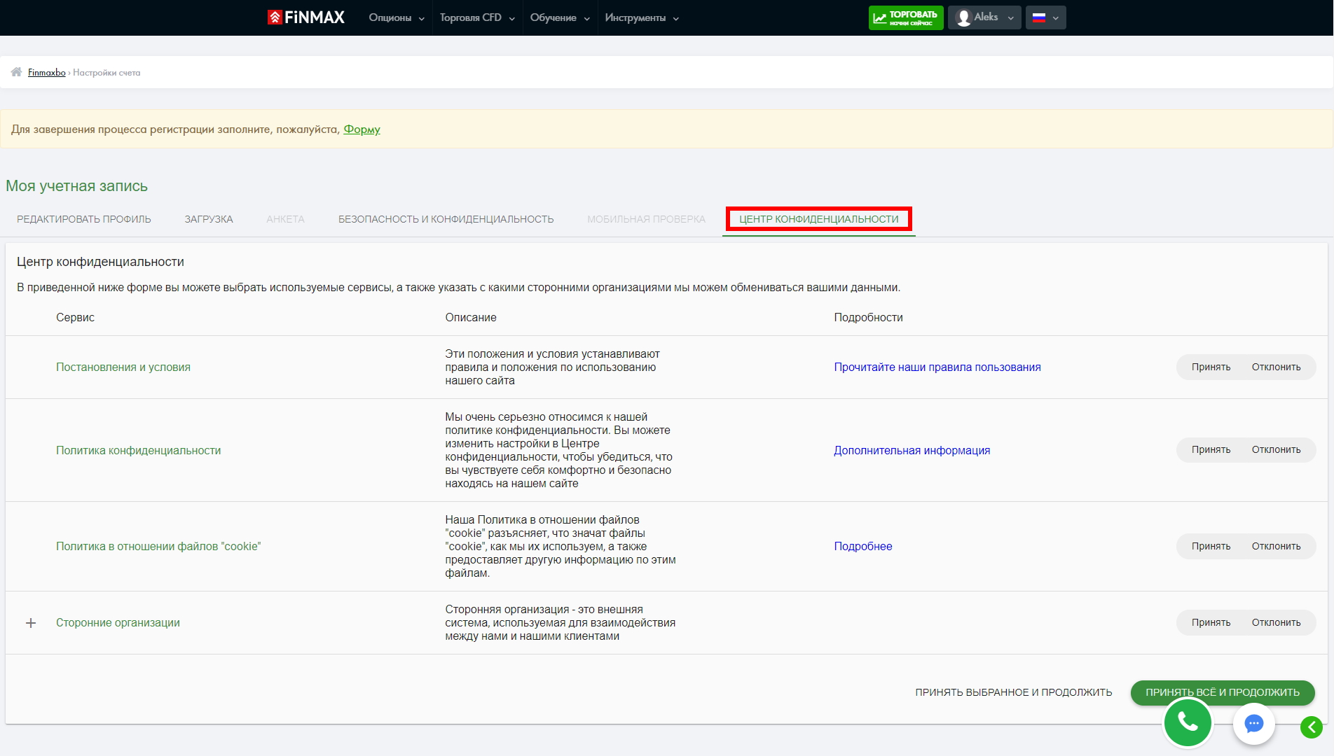Click the home icon in breadcrumb
1334x756 pixels.
pos(17,72)
